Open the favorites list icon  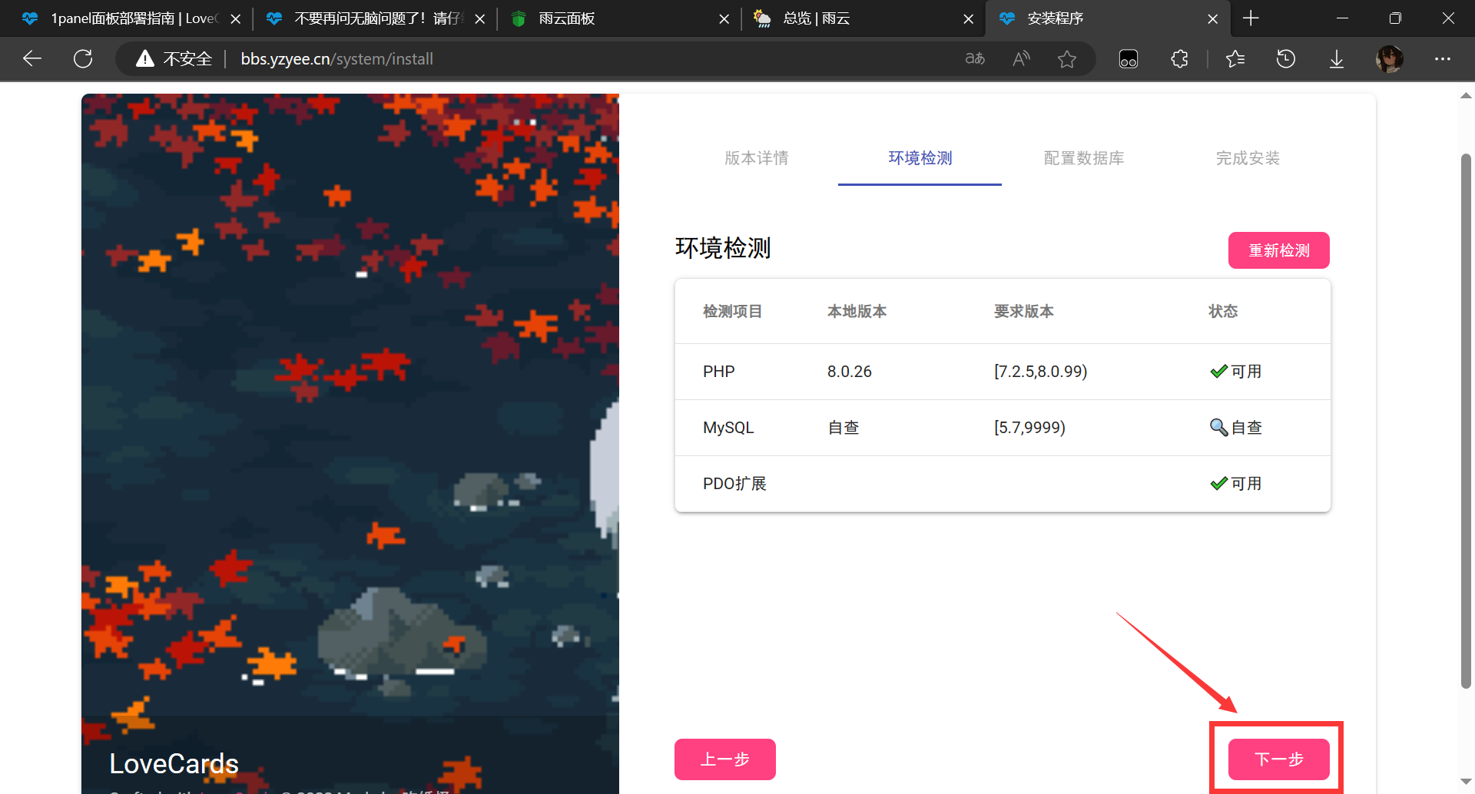click(1235, 59)
